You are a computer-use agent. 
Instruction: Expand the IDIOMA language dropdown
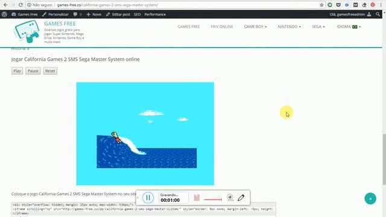[349, 27]
